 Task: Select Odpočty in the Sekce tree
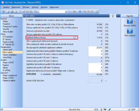pos(6,29)
